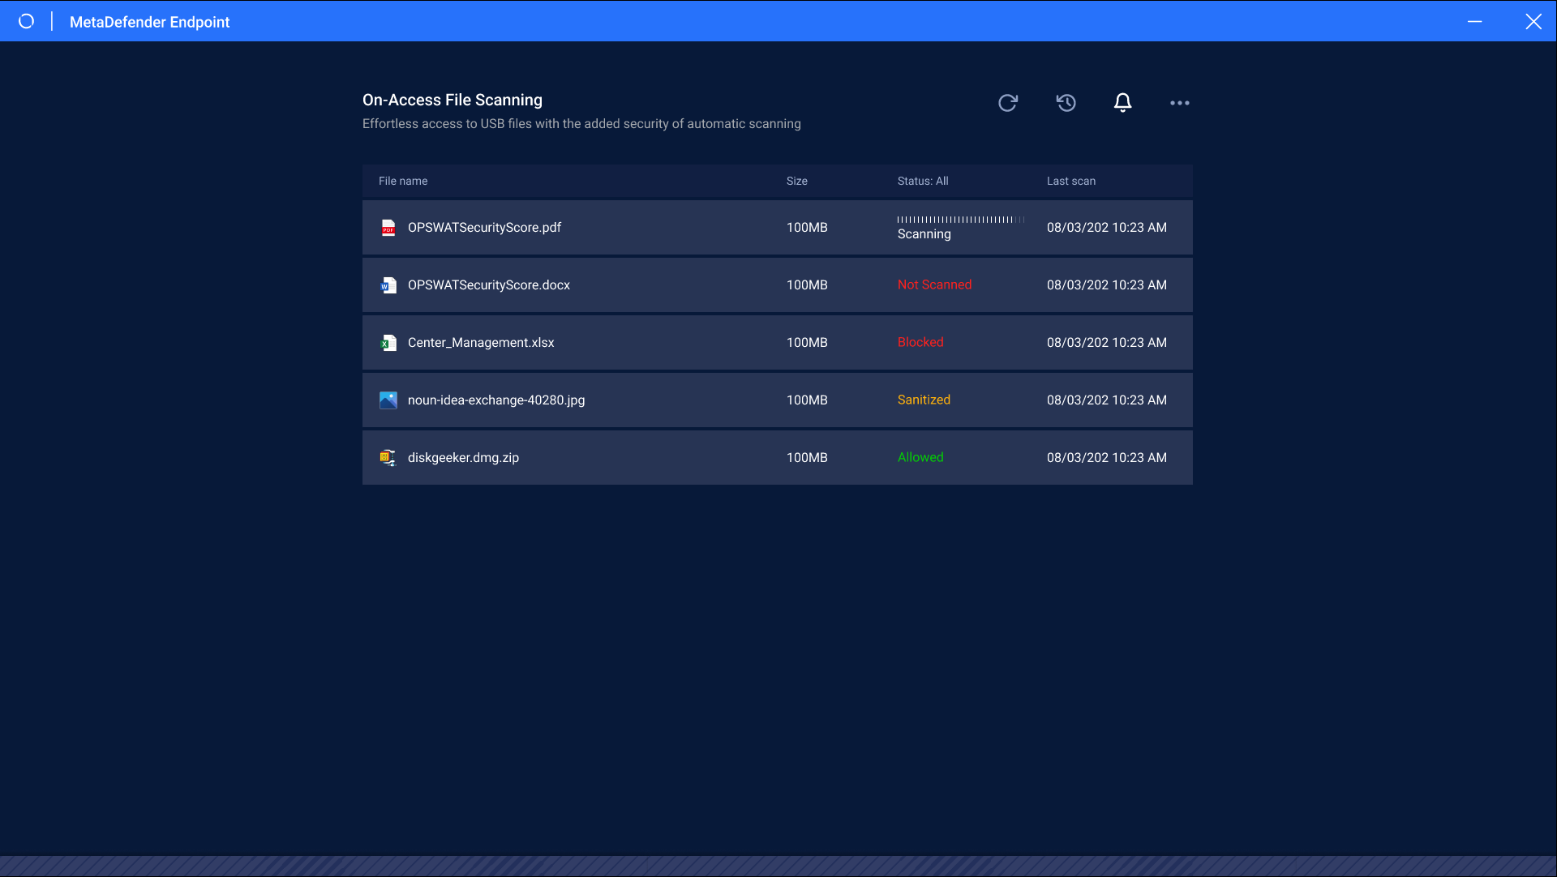Click the Blocked status

pyautogui.click(x=920, y=343)
